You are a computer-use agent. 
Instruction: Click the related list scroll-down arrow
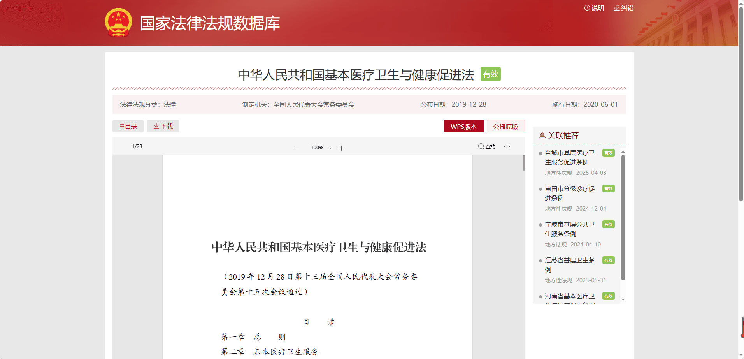623,299
